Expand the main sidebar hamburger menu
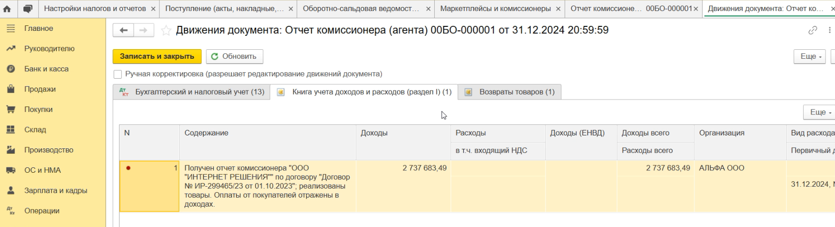 point(10,28)
